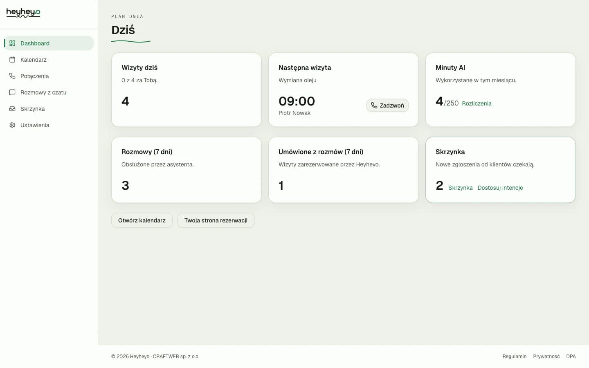Click the number 1 in Umówione z rozmów card
The height and width of the screenshot is (368, 589).
281,185
